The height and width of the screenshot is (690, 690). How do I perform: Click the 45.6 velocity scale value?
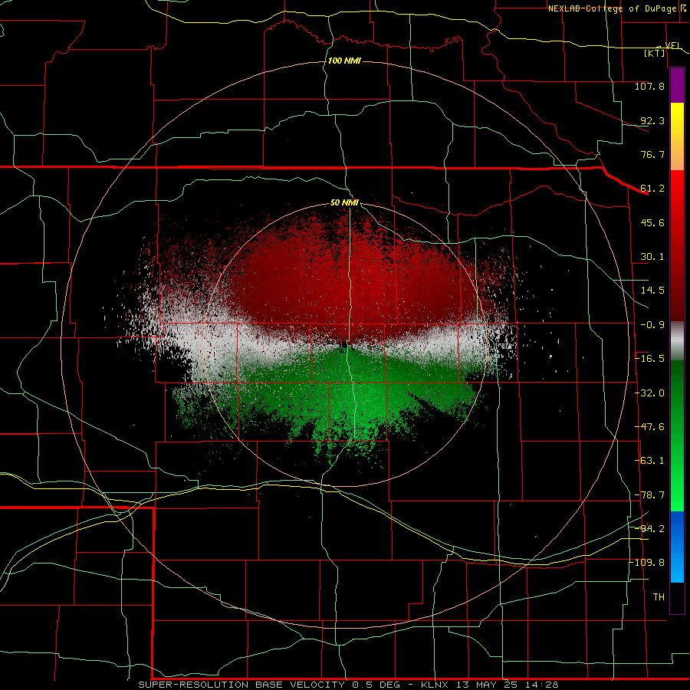pos(652,222)
